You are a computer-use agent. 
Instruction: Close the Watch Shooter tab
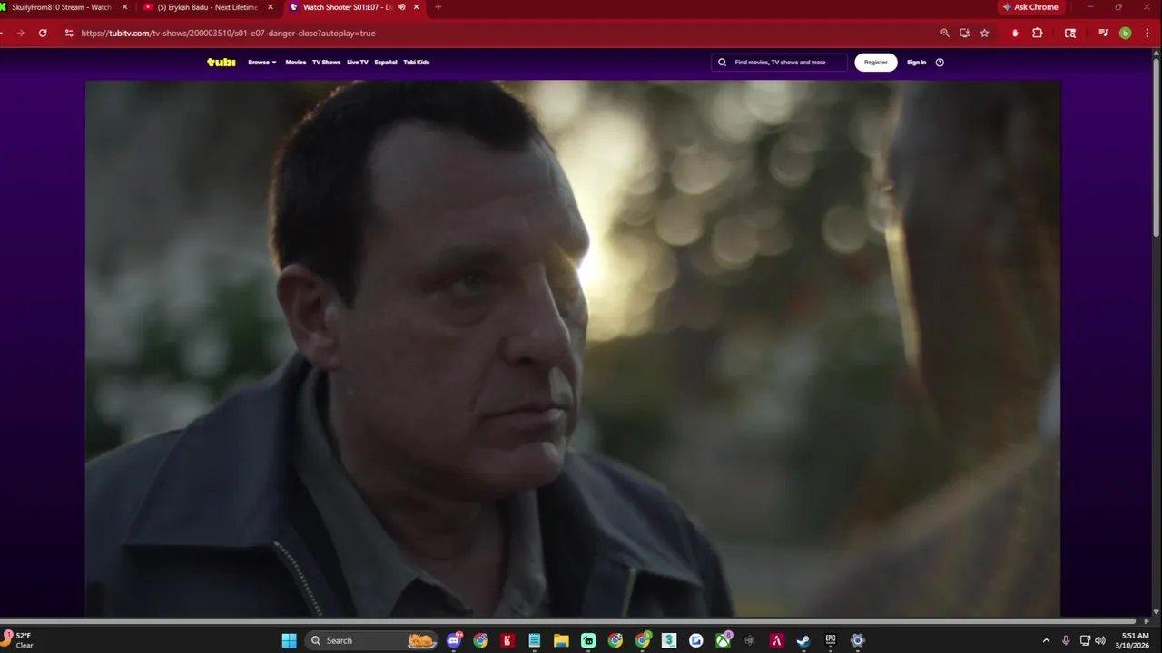(417, 7)
